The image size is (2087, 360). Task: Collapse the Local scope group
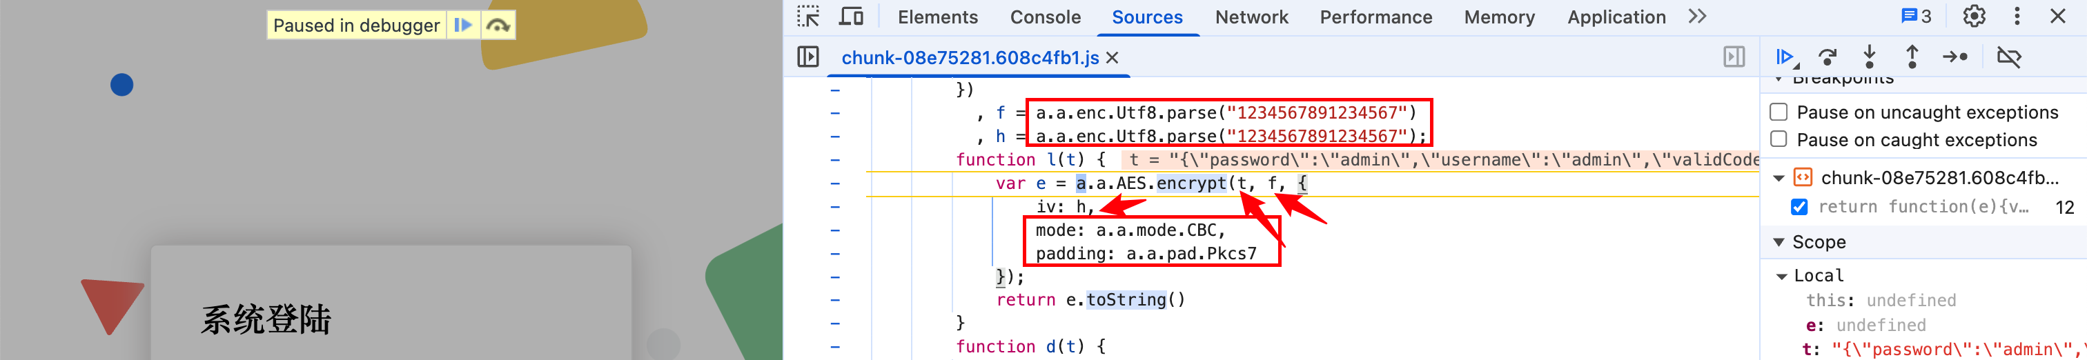tap(1781, 276)
